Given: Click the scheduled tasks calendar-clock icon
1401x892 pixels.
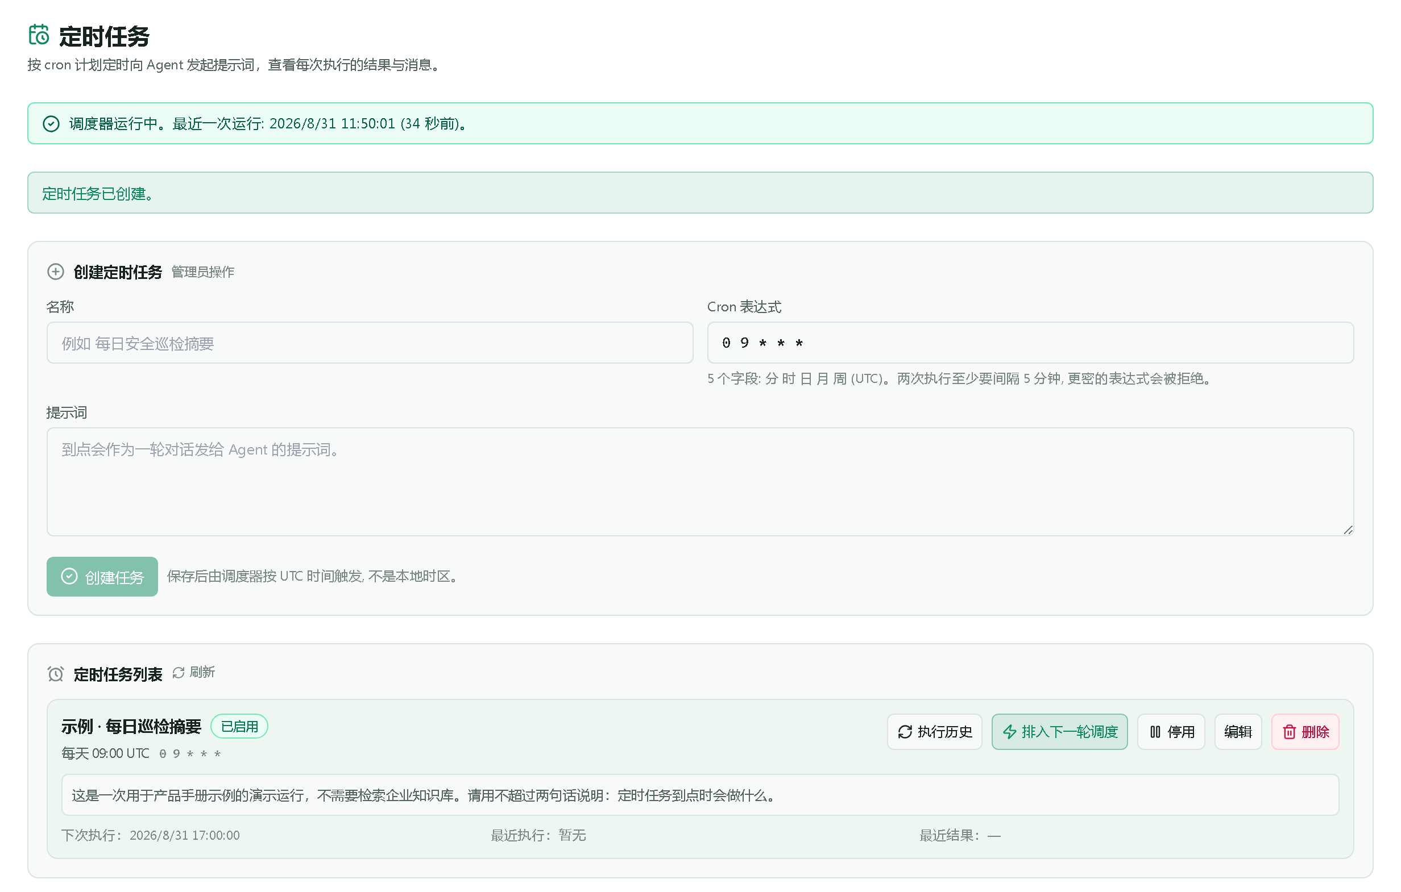Looking at the screenshot, I should [x=39, y=35].
